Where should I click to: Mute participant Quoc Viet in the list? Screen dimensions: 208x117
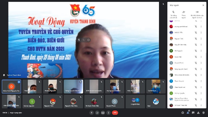pos(196,57)
